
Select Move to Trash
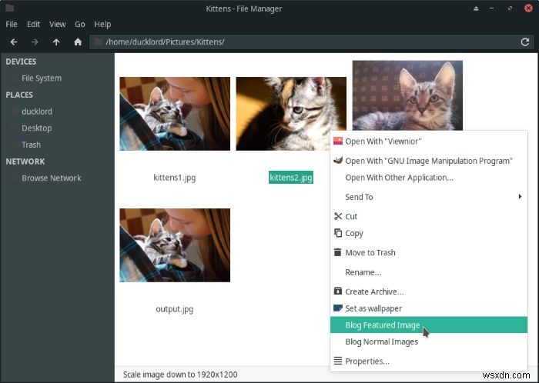click(429, 252)
